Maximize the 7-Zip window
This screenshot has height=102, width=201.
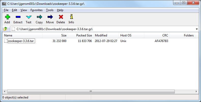184,3
